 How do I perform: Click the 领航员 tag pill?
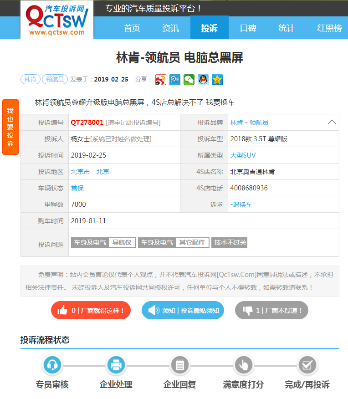coord(55,79)
